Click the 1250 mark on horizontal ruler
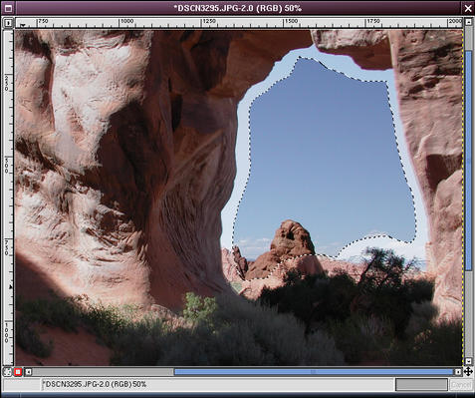This screenshot has width=475, height=398. click(209, 21)
